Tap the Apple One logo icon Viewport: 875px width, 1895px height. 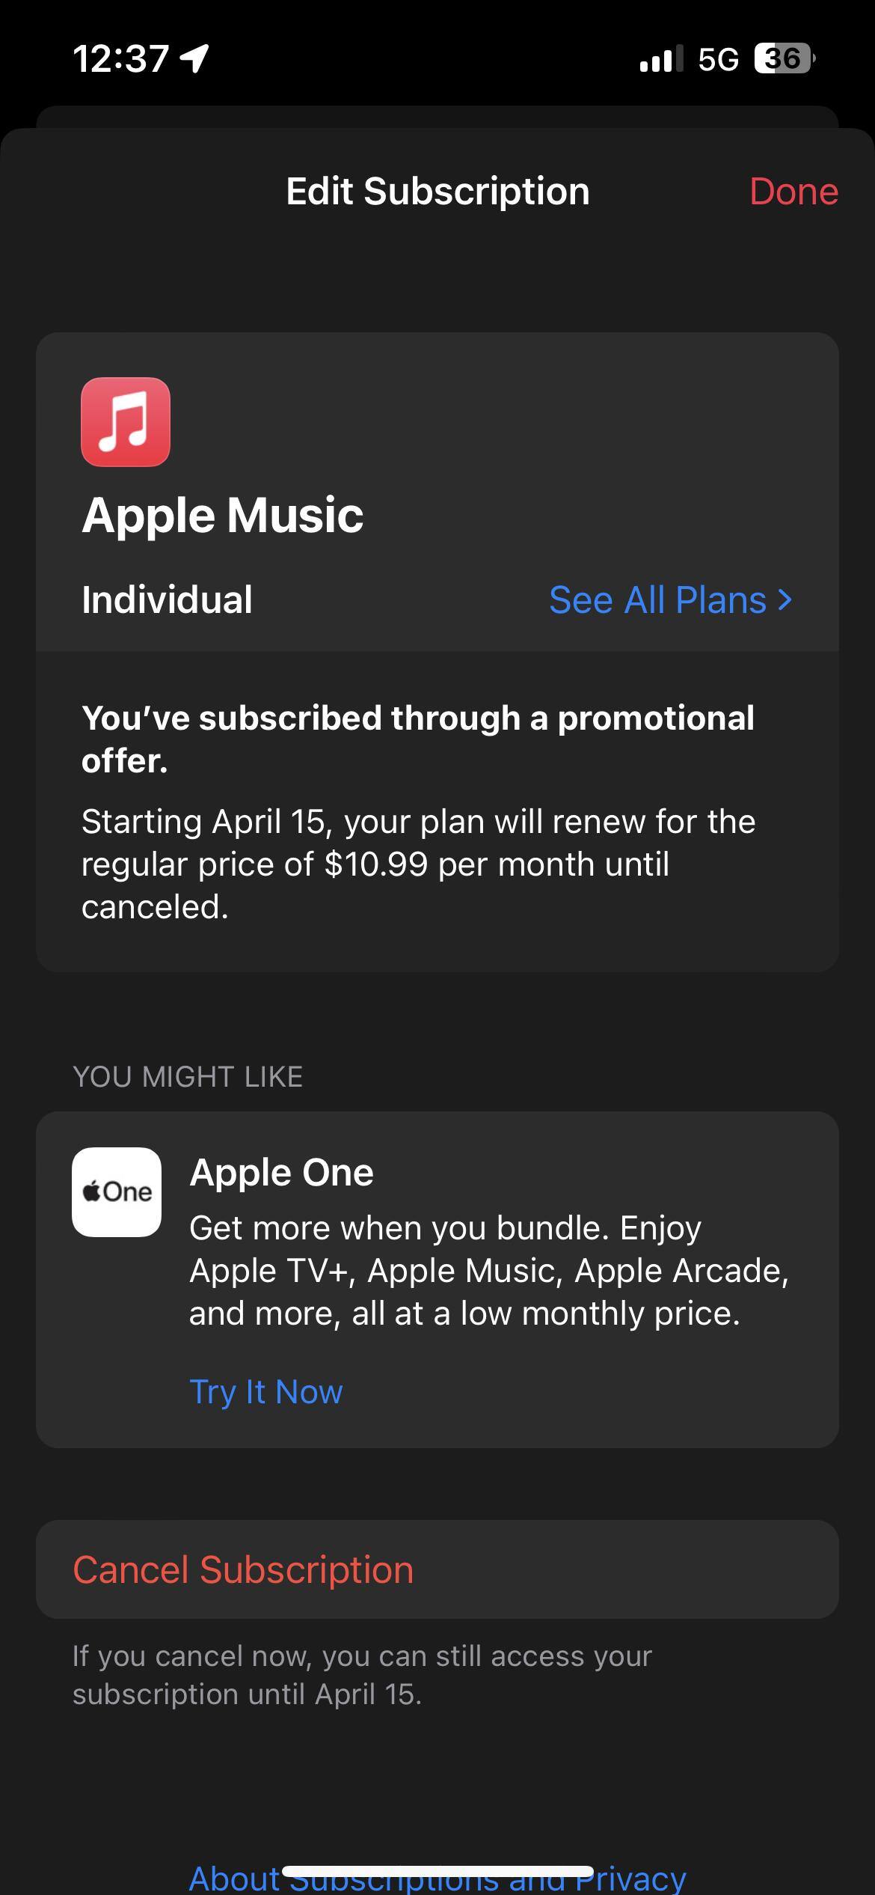(117, 1191)
